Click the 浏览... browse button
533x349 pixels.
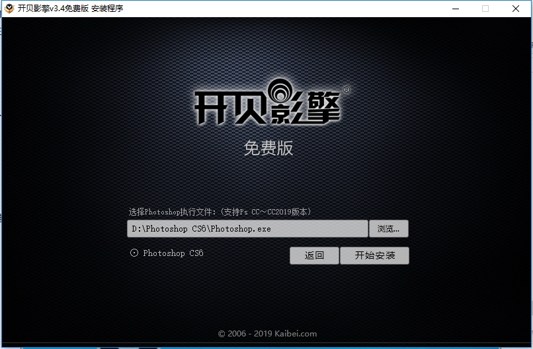click(389, 228)
